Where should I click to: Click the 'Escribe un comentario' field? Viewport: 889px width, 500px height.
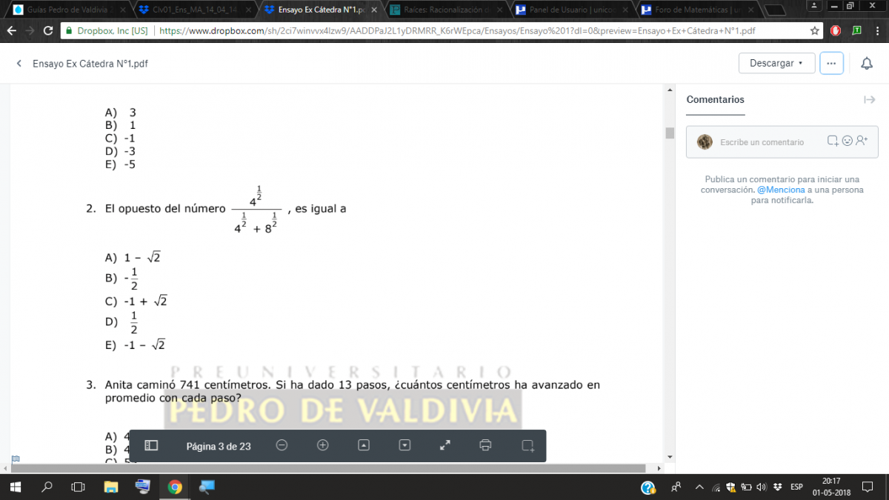tap(762, 142)
